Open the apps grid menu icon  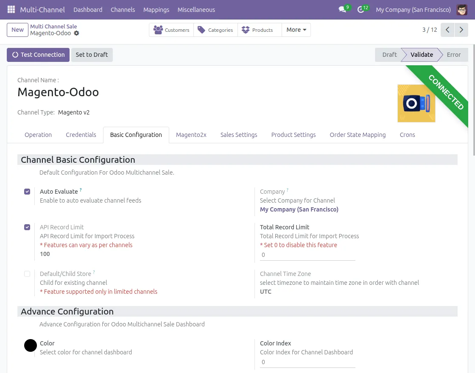11,9
